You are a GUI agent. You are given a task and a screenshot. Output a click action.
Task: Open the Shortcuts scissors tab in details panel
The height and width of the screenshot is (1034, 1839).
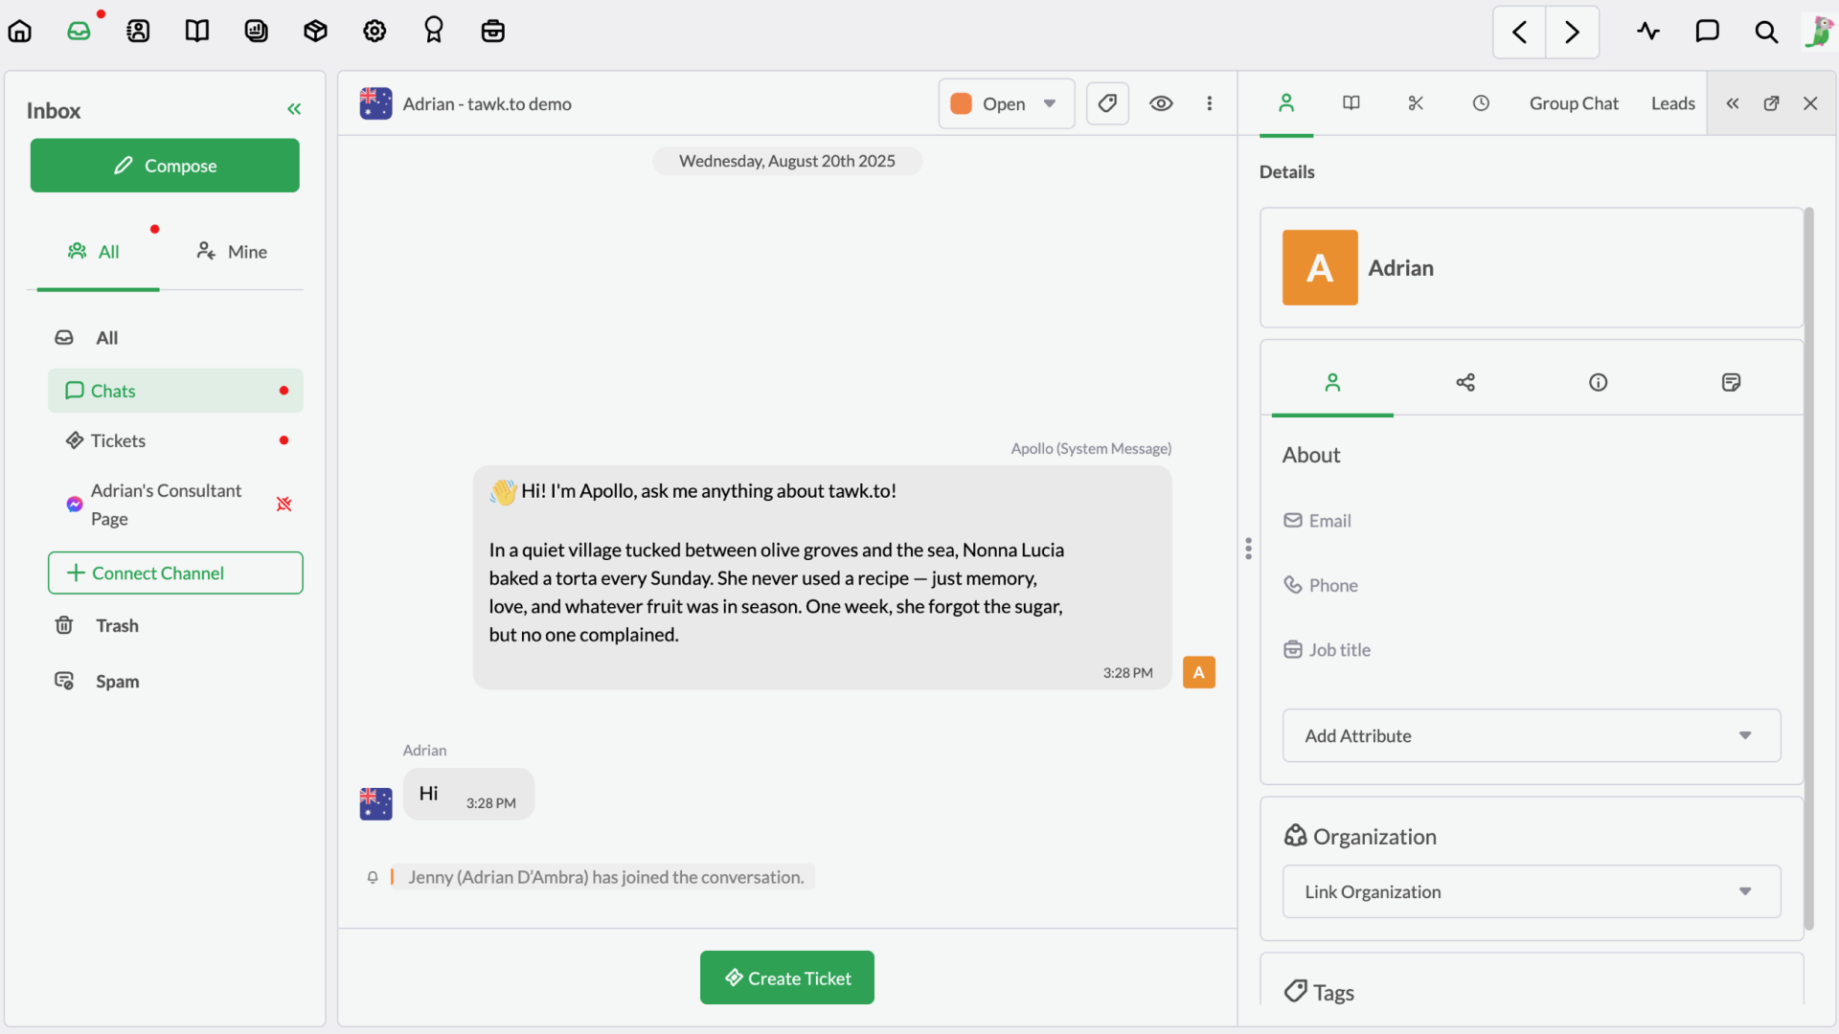(1416, 102)
